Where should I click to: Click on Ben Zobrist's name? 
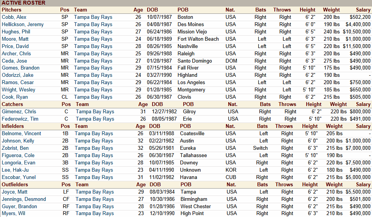tap(15, 148)
